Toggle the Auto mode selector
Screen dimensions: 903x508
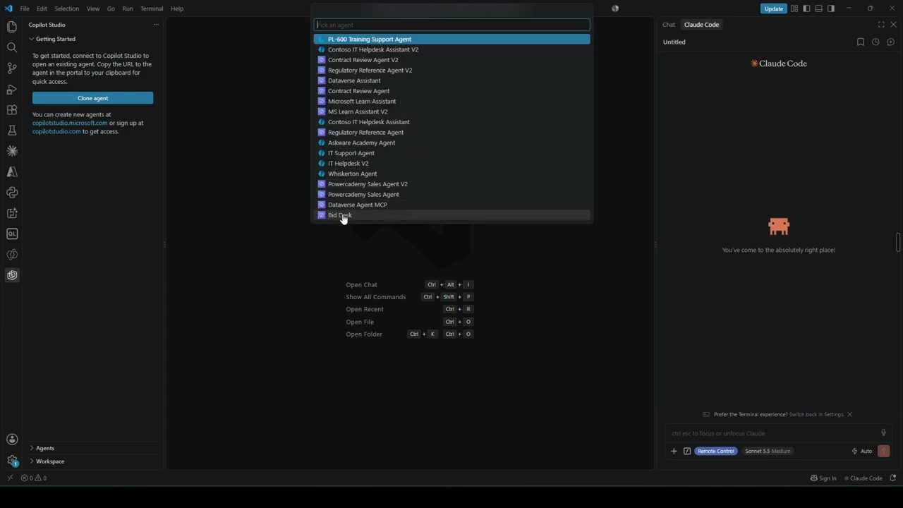click(x=861, y=451)
